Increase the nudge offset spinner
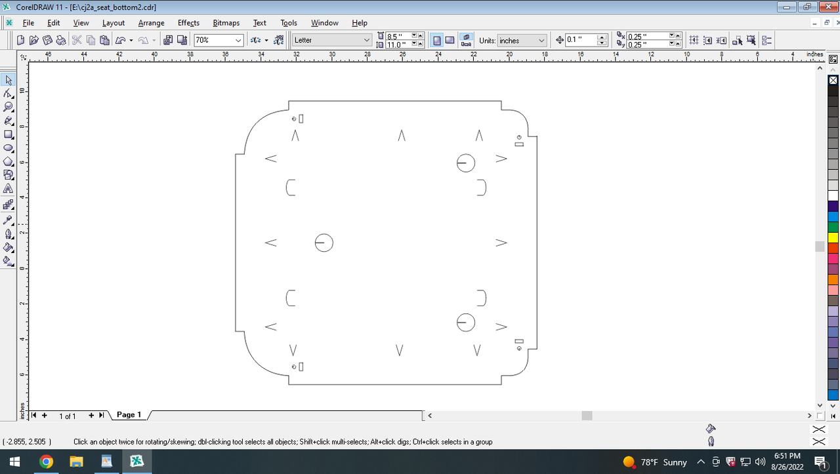Image resolution: width=840 pixels, height=474 pixels. coord(602,37)
